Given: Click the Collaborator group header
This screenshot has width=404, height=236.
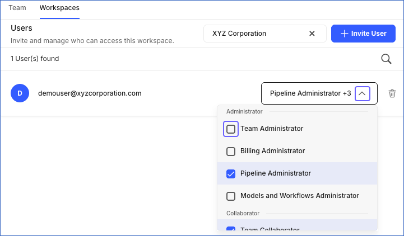Looking at the screenshot, I should click(243, 213).
